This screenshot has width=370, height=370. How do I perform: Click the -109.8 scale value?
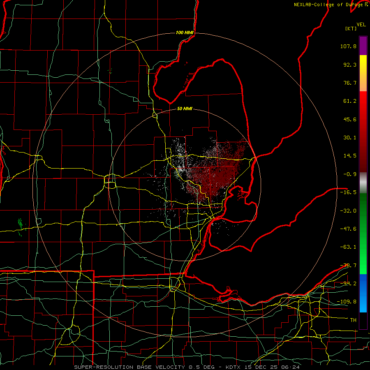point(347,302)
